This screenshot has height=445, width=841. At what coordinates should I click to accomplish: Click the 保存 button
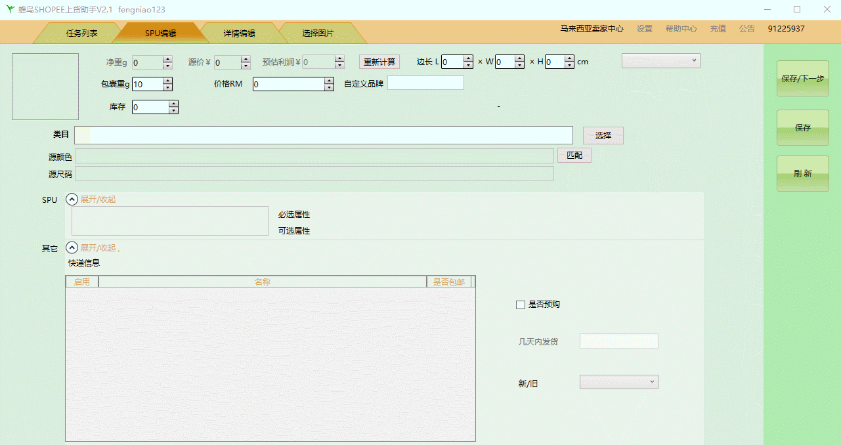(803, 128)
